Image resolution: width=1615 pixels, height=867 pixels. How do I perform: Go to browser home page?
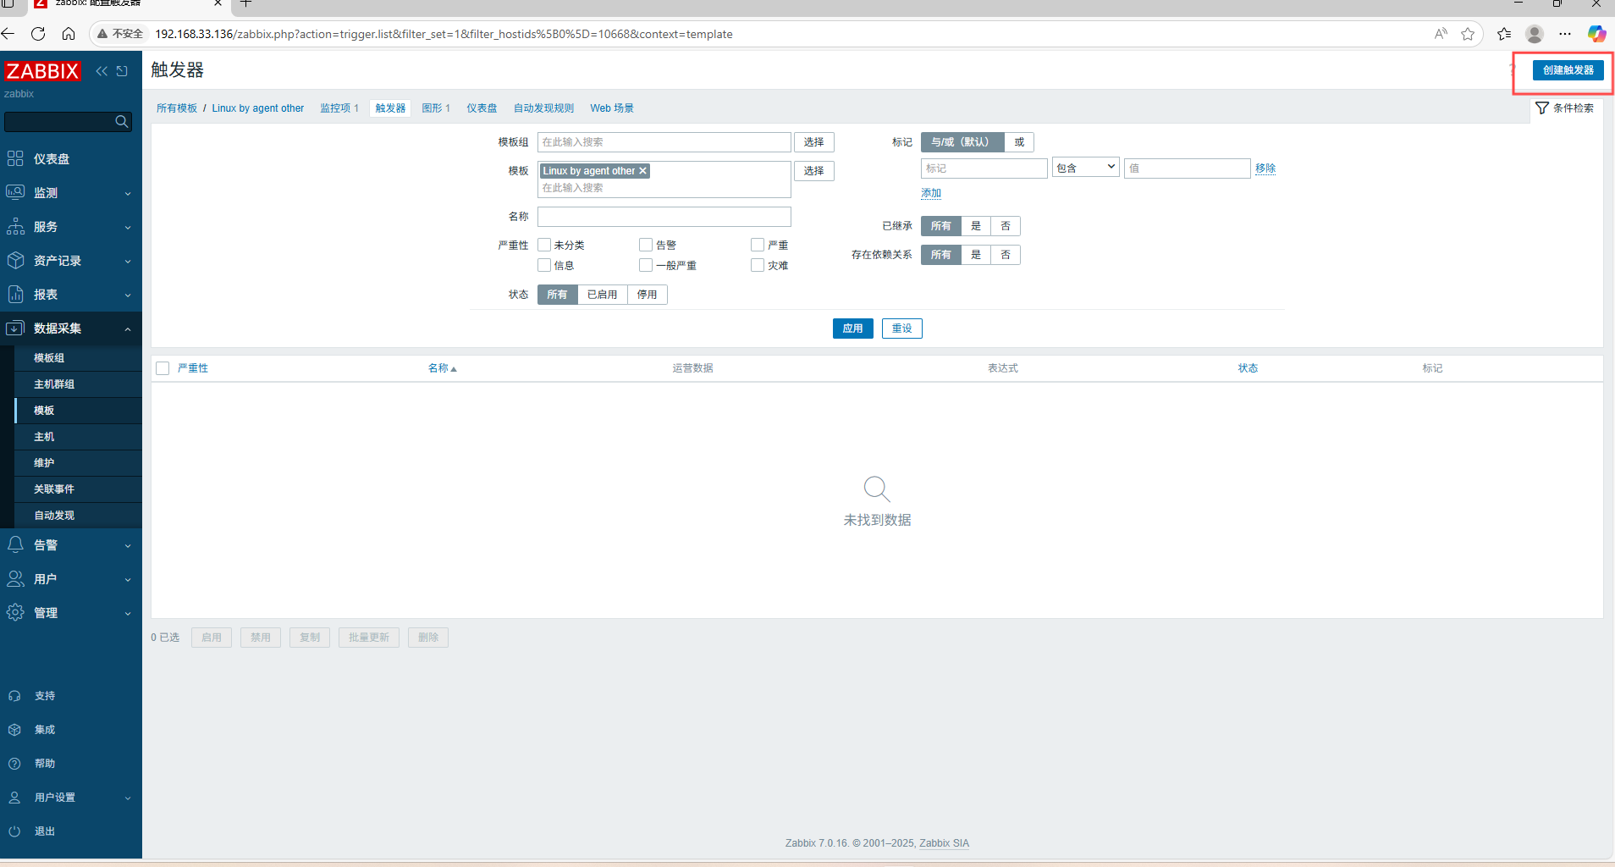coord(69,34)
